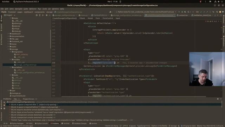Select 'Imports should be sorted alphabetically' problem
The image size is (225, 127).
(36, 110)
